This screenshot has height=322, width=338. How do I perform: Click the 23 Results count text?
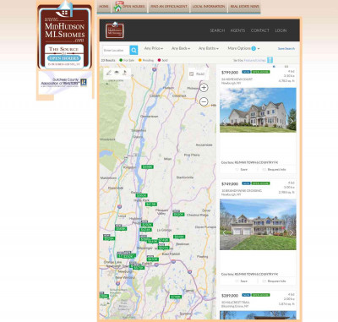108,60
